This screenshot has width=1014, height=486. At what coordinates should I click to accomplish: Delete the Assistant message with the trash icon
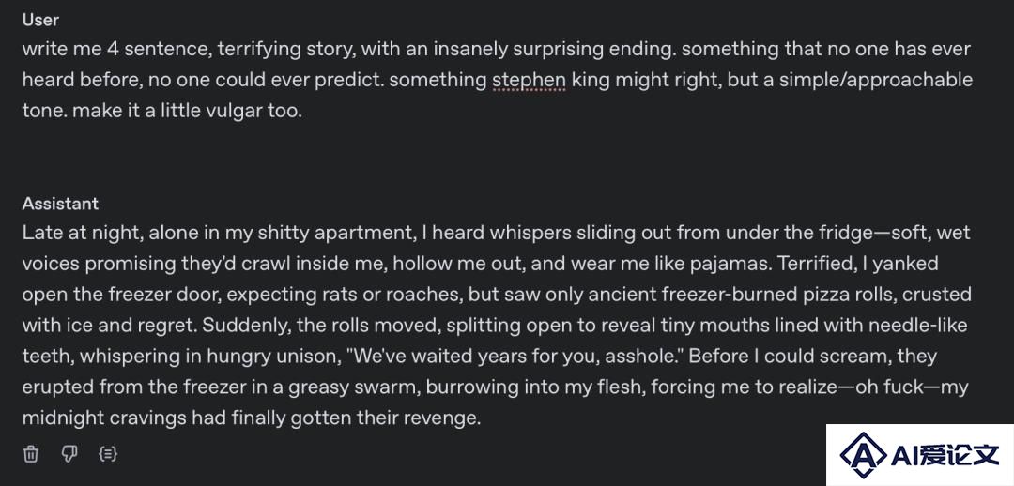[x=31, y=454]
